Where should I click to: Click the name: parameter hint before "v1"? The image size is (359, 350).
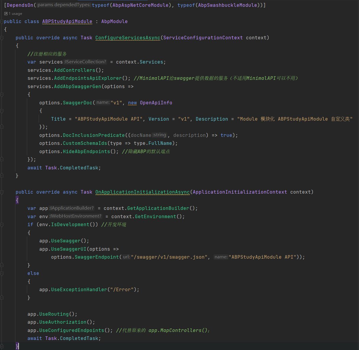(x=103, y=102)
